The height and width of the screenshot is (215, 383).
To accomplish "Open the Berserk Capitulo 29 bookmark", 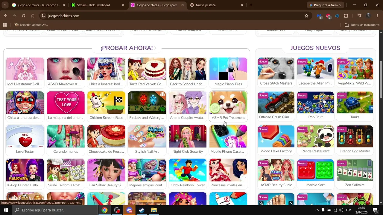I will [x=31, y=25].
